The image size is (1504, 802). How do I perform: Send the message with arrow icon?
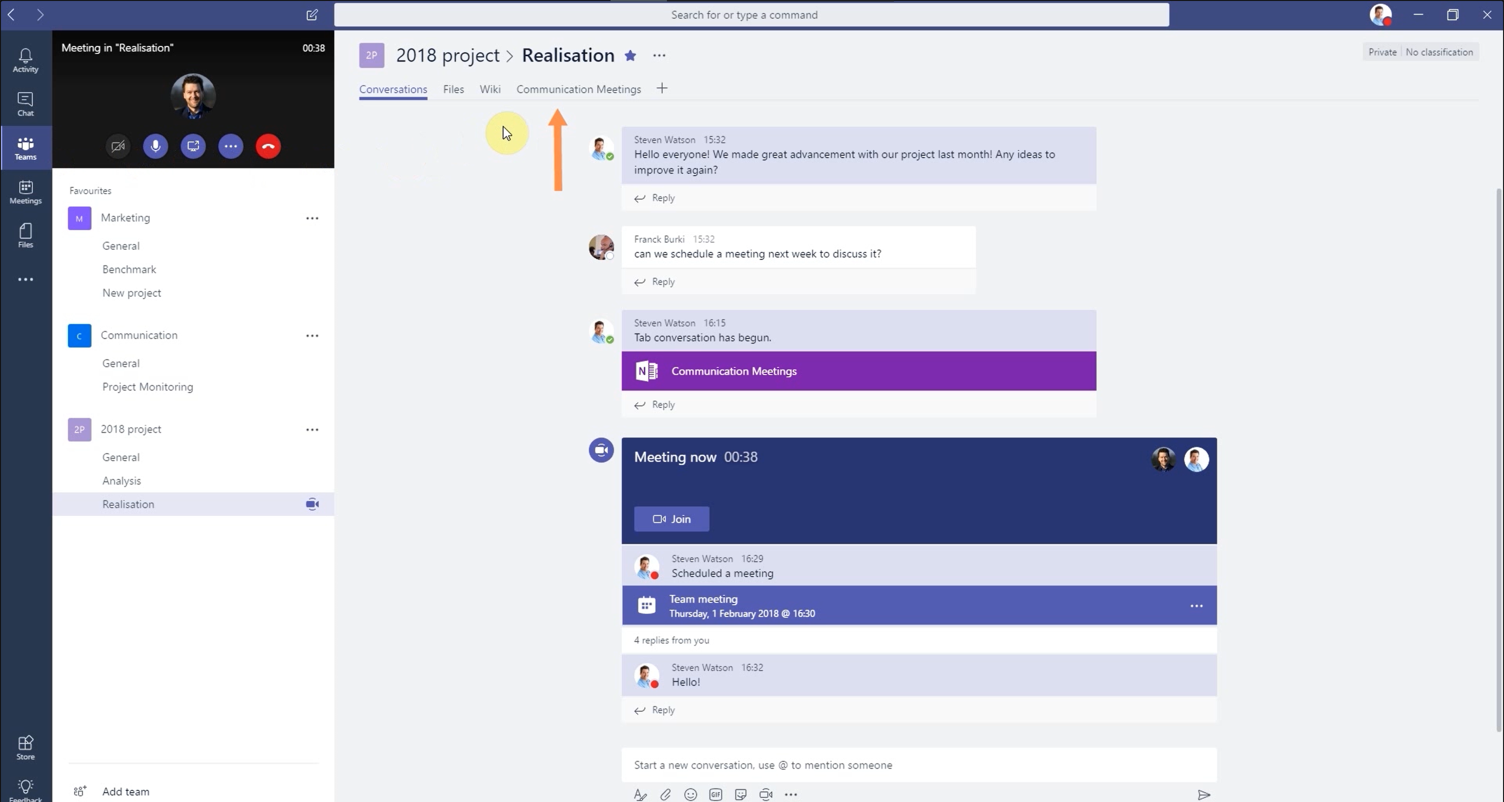tap(1203, 794)
